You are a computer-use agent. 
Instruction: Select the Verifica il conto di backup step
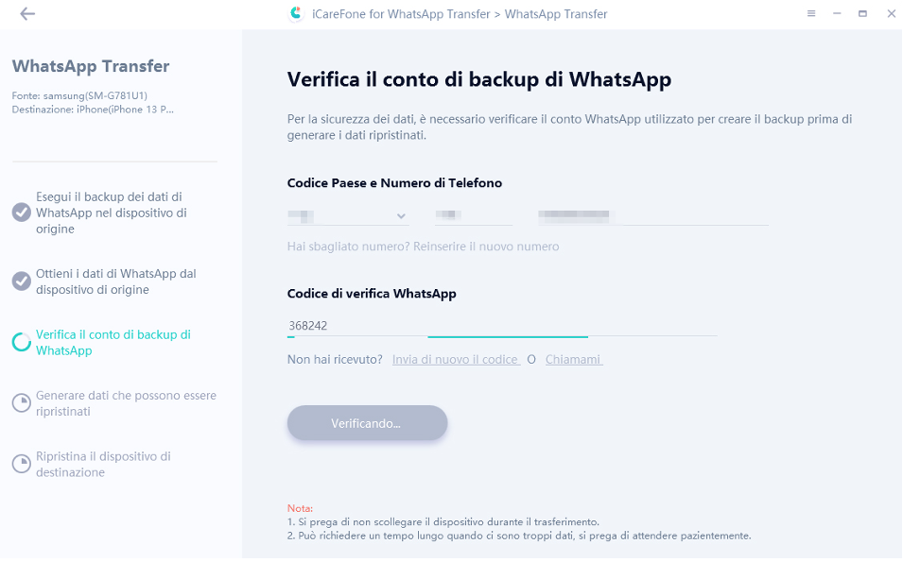pos(113,342)
